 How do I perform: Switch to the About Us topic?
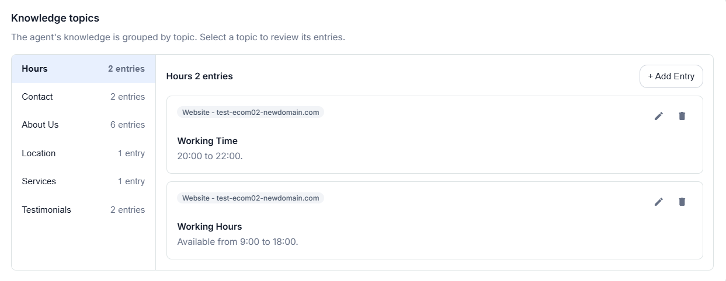84,125
